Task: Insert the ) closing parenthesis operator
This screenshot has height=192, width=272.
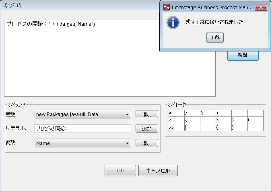Action: click(239, 128)
